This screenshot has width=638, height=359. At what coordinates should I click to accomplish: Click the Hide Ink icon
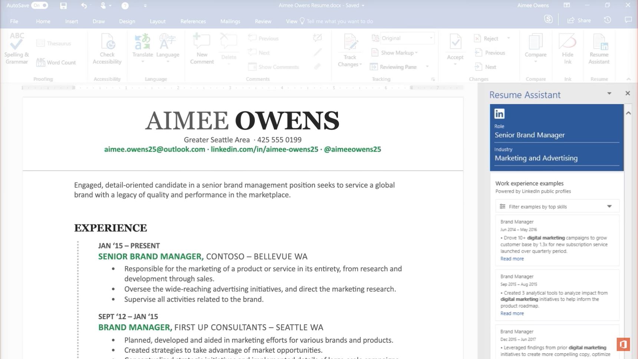[x=568, y=49]
